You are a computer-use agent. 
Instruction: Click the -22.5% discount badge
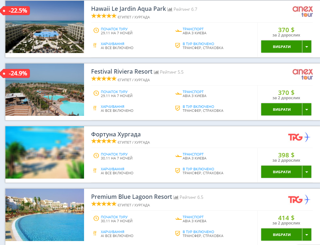[17, 11]
